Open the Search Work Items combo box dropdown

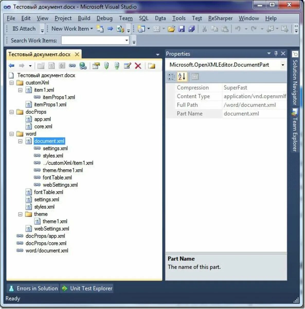point(127,40)
